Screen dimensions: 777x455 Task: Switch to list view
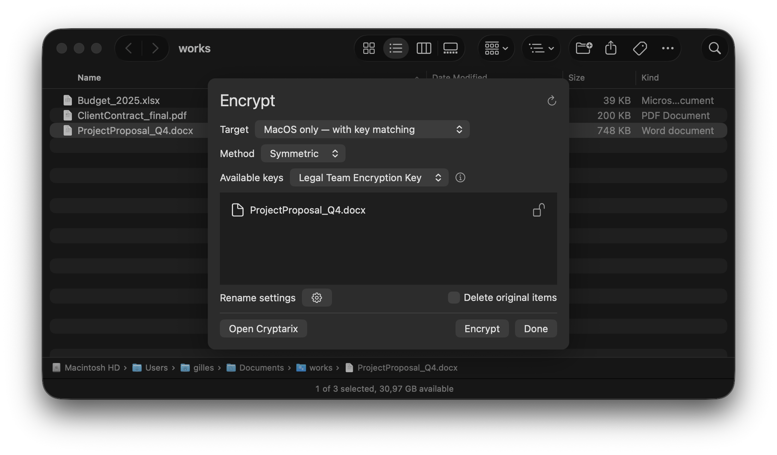point(396,48)
